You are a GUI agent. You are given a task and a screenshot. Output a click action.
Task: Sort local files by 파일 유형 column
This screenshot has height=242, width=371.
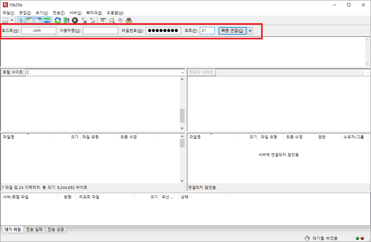click(x=99, y=137)
